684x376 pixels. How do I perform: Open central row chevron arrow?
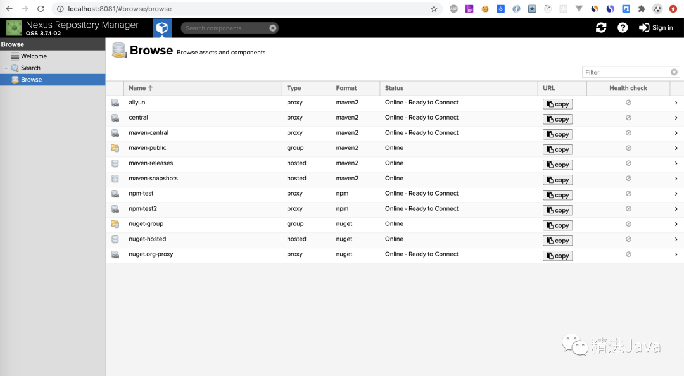pyautogui.click(x=676, y=118)
